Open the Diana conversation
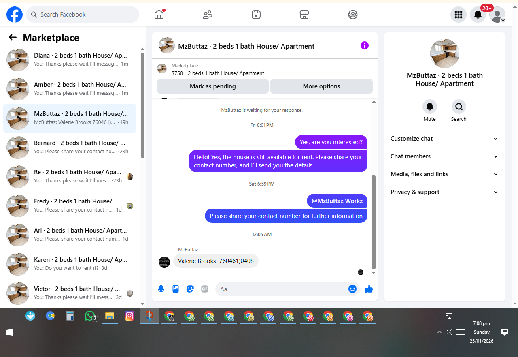 [x=70, y=60]
